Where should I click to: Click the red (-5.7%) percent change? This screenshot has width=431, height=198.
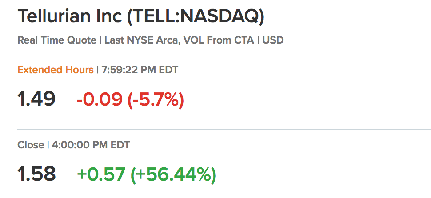coord(156,99)
